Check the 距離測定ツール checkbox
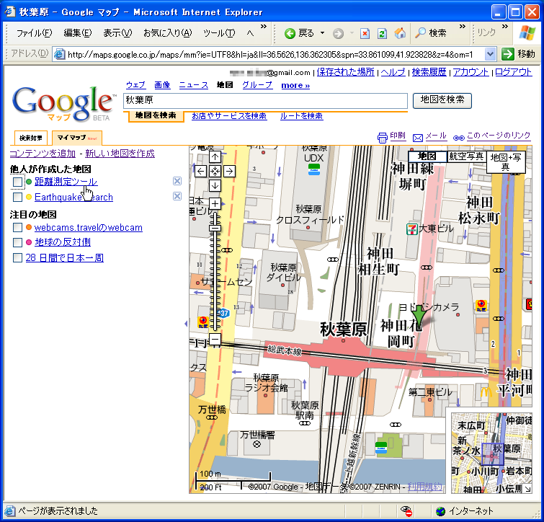544x522 pixels. point(17,182)
